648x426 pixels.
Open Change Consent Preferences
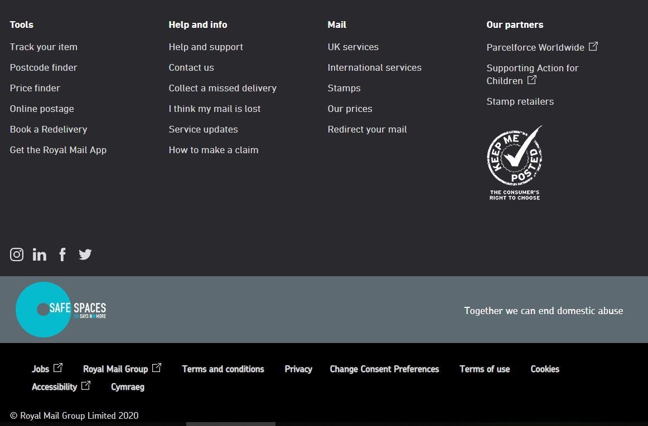[384, 369]
